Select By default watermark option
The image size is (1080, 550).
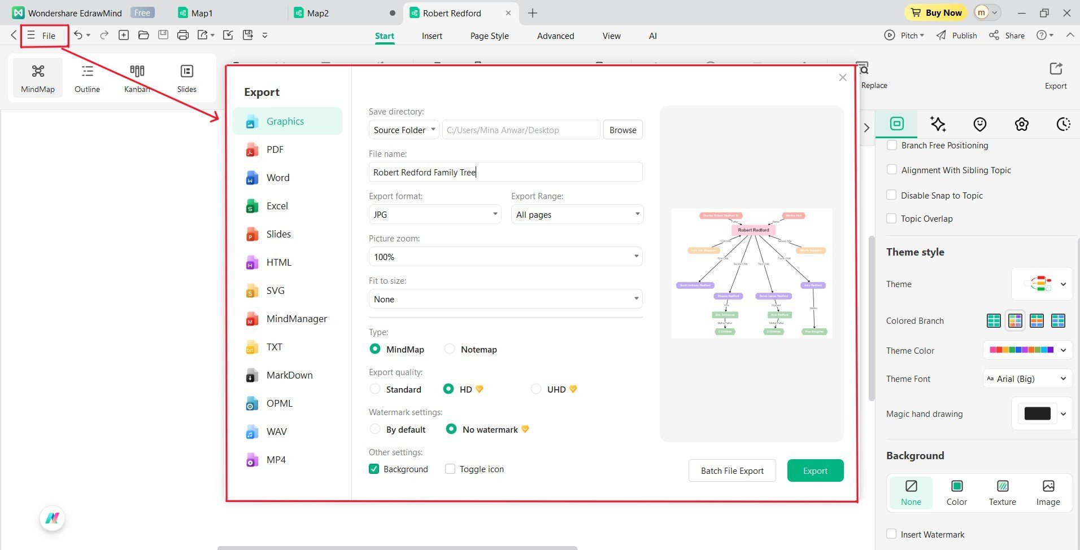(x=375, y=429)
